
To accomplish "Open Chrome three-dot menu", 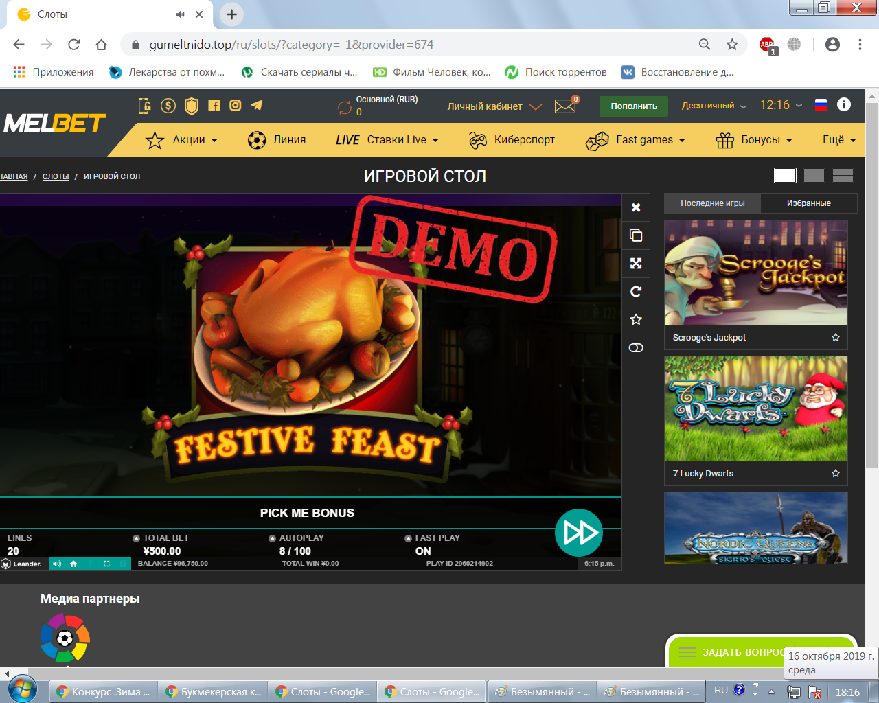I will [x=860, y=45].
